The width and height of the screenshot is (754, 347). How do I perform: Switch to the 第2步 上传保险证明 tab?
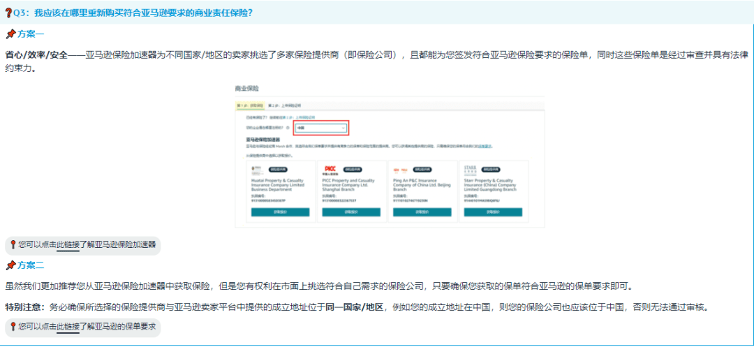tap(285, 105)
